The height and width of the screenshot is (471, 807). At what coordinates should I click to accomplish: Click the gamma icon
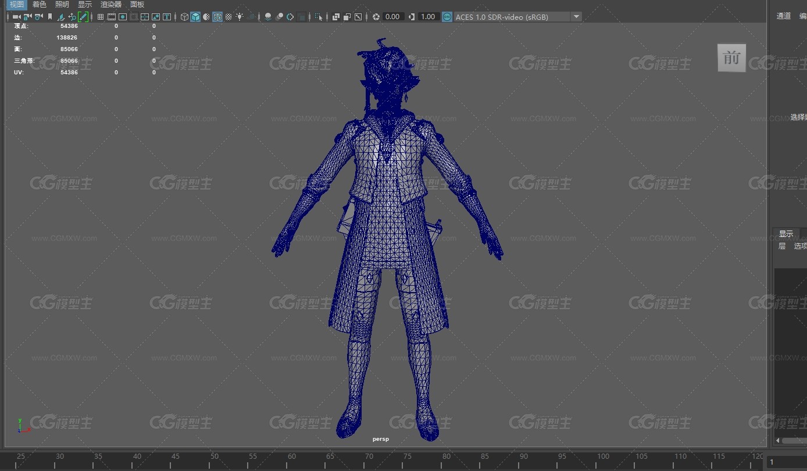412,17
